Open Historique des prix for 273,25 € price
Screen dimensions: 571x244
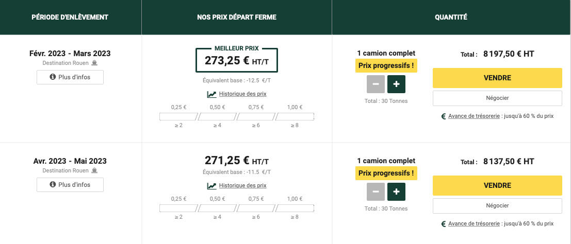tap(242, 94)
